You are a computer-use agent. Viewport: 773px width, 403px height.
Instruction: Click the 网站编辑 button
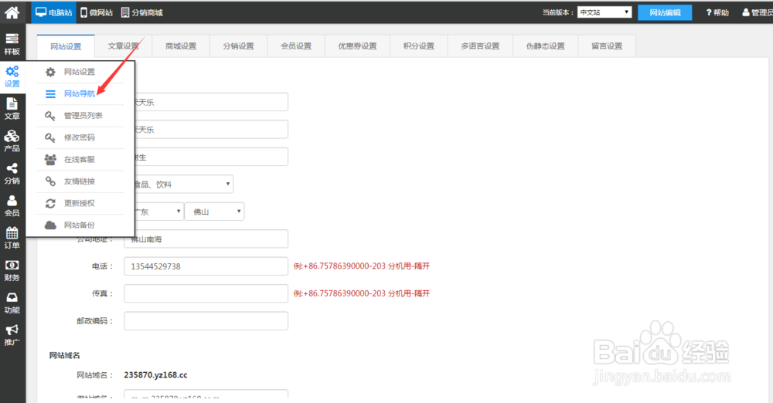tap(665, 12)
